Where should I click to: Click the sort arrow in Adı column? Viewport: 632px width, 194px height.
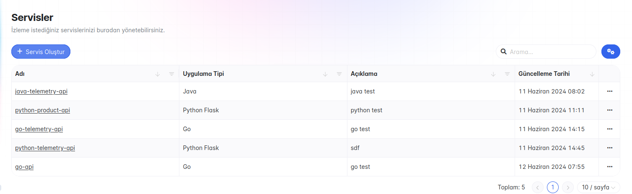pyautogui.click(x=158, y=74)
